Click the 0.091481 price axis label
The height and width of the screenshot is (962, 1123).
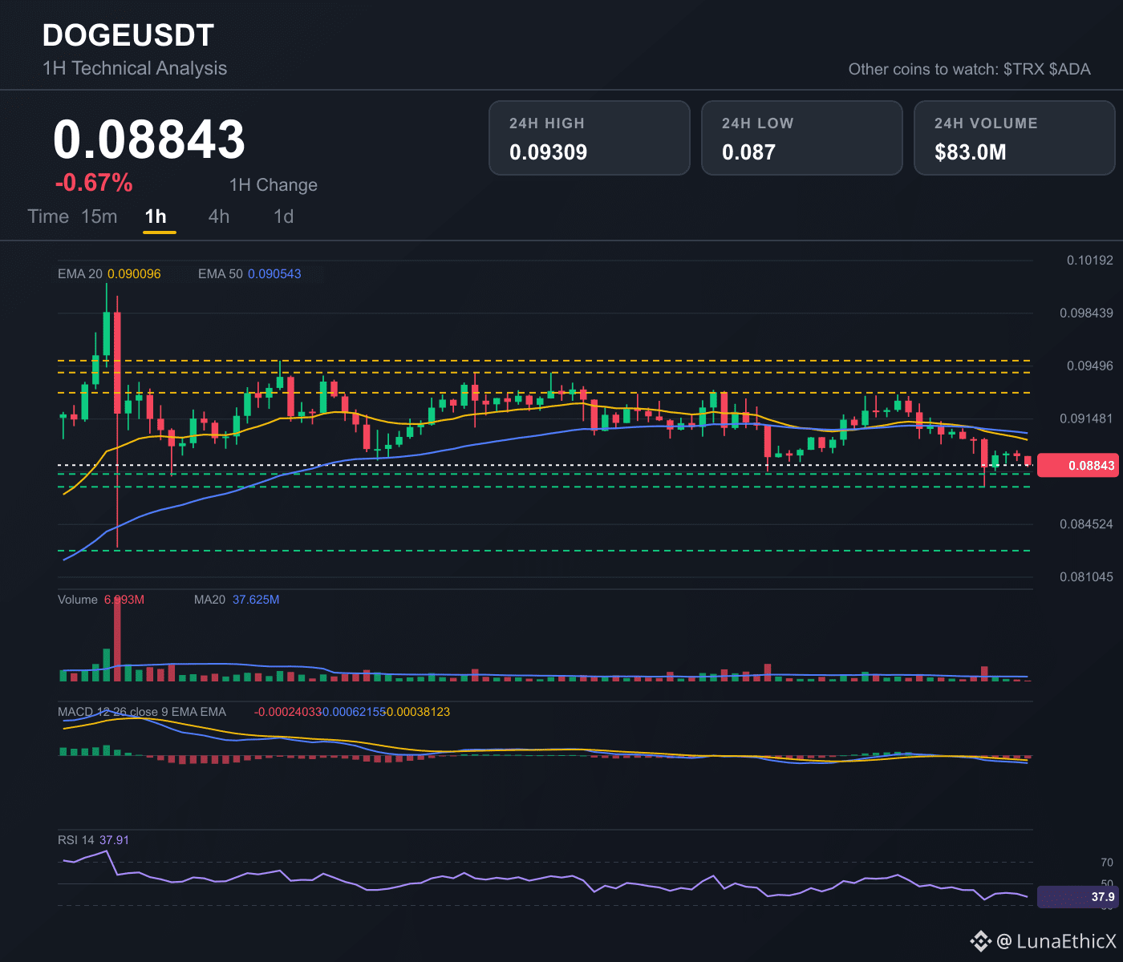1086,418
